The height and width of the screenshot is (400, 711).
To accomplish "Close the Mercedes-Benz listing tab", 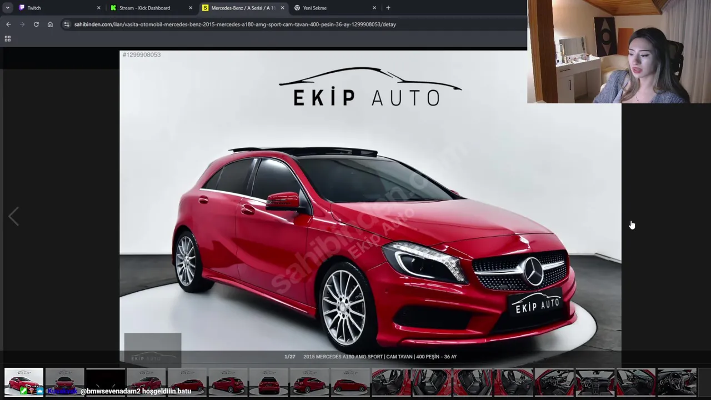I will [282, 8].
